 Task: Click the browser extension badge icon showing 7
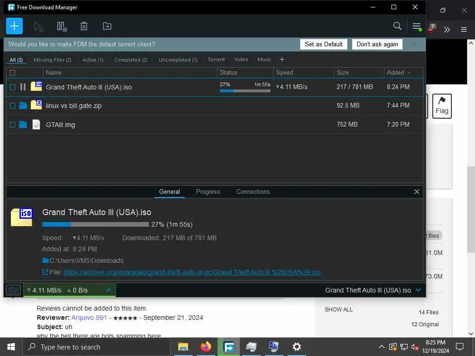431,28
